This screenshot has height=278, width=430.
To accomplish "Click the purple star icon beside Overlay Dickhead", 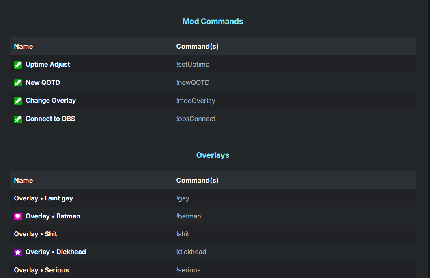I will tap(18, 252).
